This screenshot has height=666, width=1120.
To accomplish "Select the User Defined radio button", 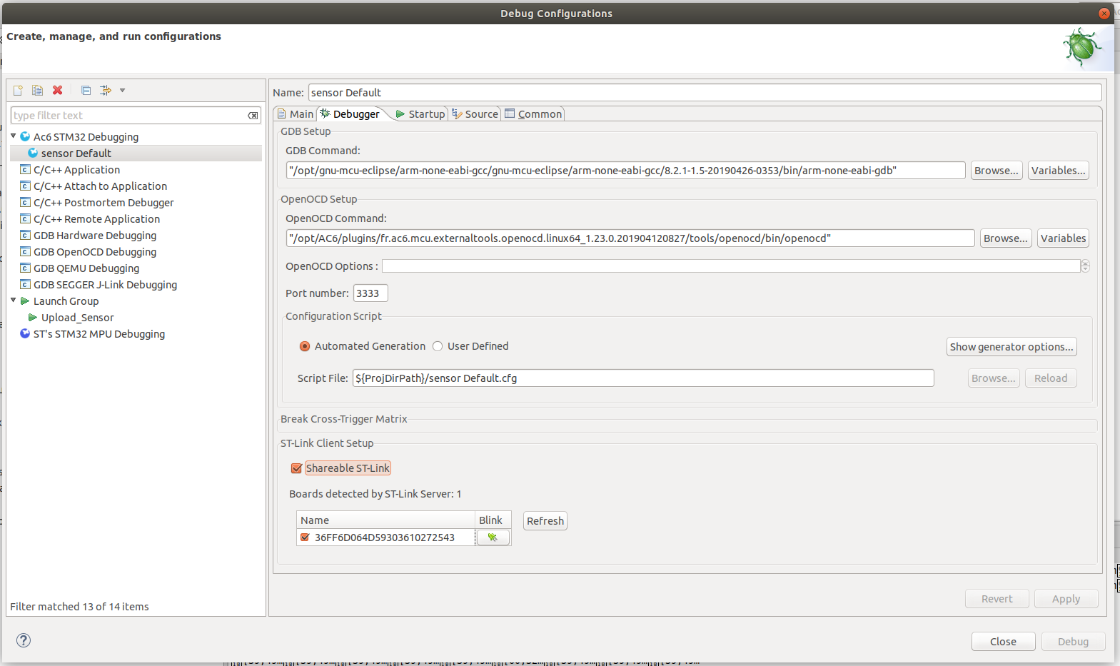I will tap(438, 346).
